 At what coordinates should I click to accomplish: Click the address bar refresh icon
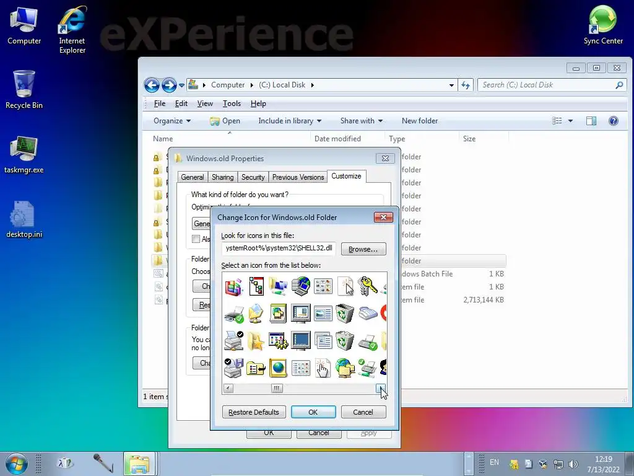point(466,85)
